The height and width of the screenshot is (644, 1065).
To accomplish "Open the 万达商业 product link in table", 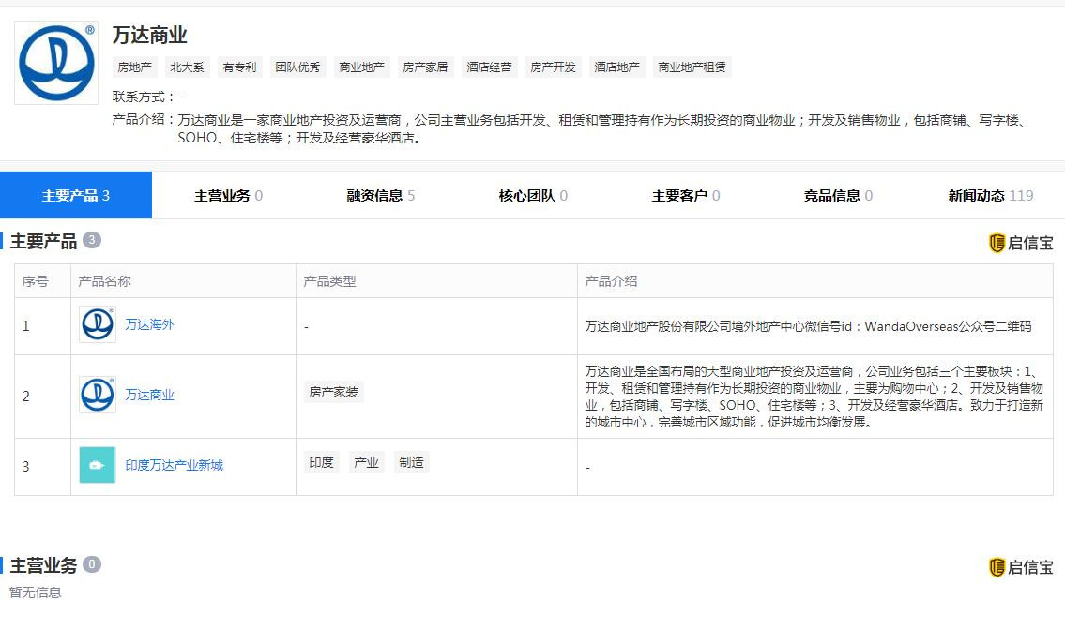I will point(149,395).
